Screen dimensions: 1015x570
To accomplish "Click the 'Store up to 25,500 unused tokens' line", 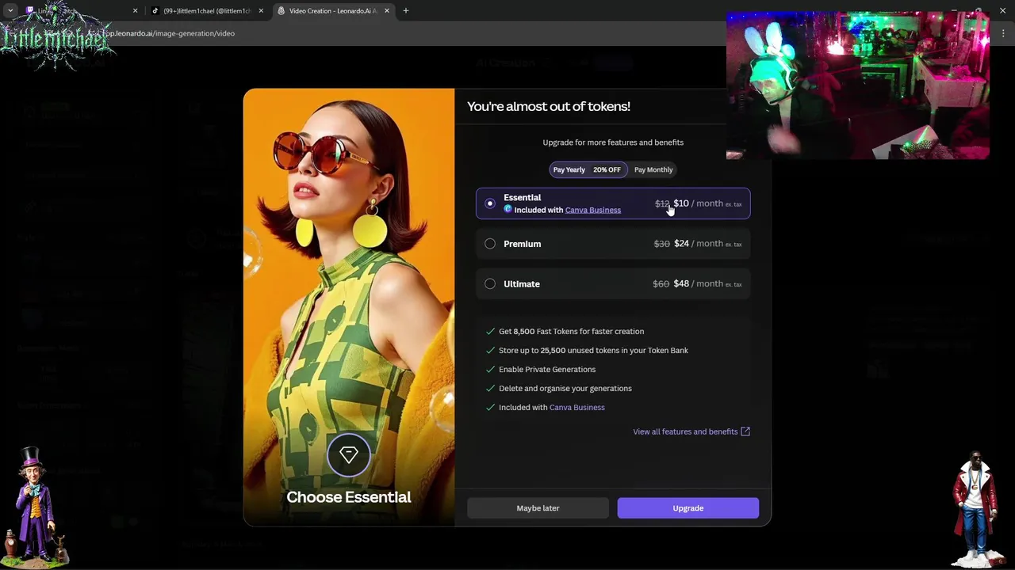I will [x=593, y=351].
